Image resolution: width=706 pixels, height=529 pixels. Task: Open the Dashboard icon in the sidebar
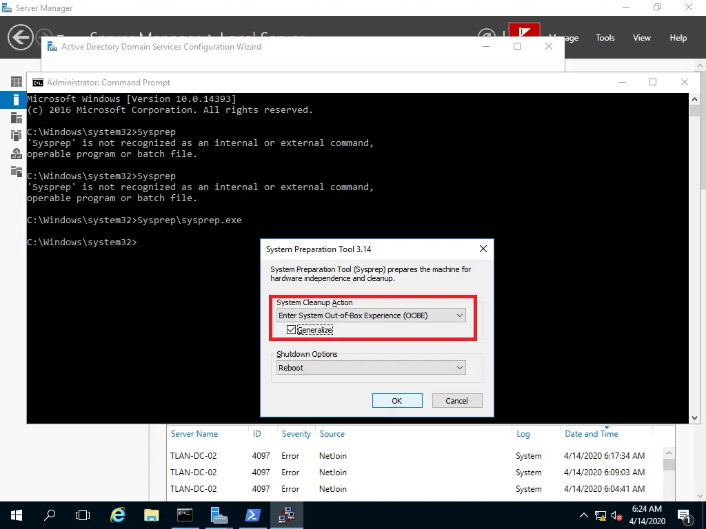pos(17,81)
